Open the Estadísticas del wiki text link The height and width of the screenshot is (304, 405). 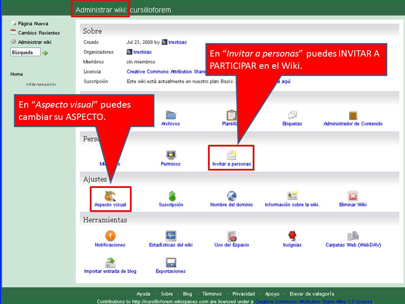tap(171, 245)
